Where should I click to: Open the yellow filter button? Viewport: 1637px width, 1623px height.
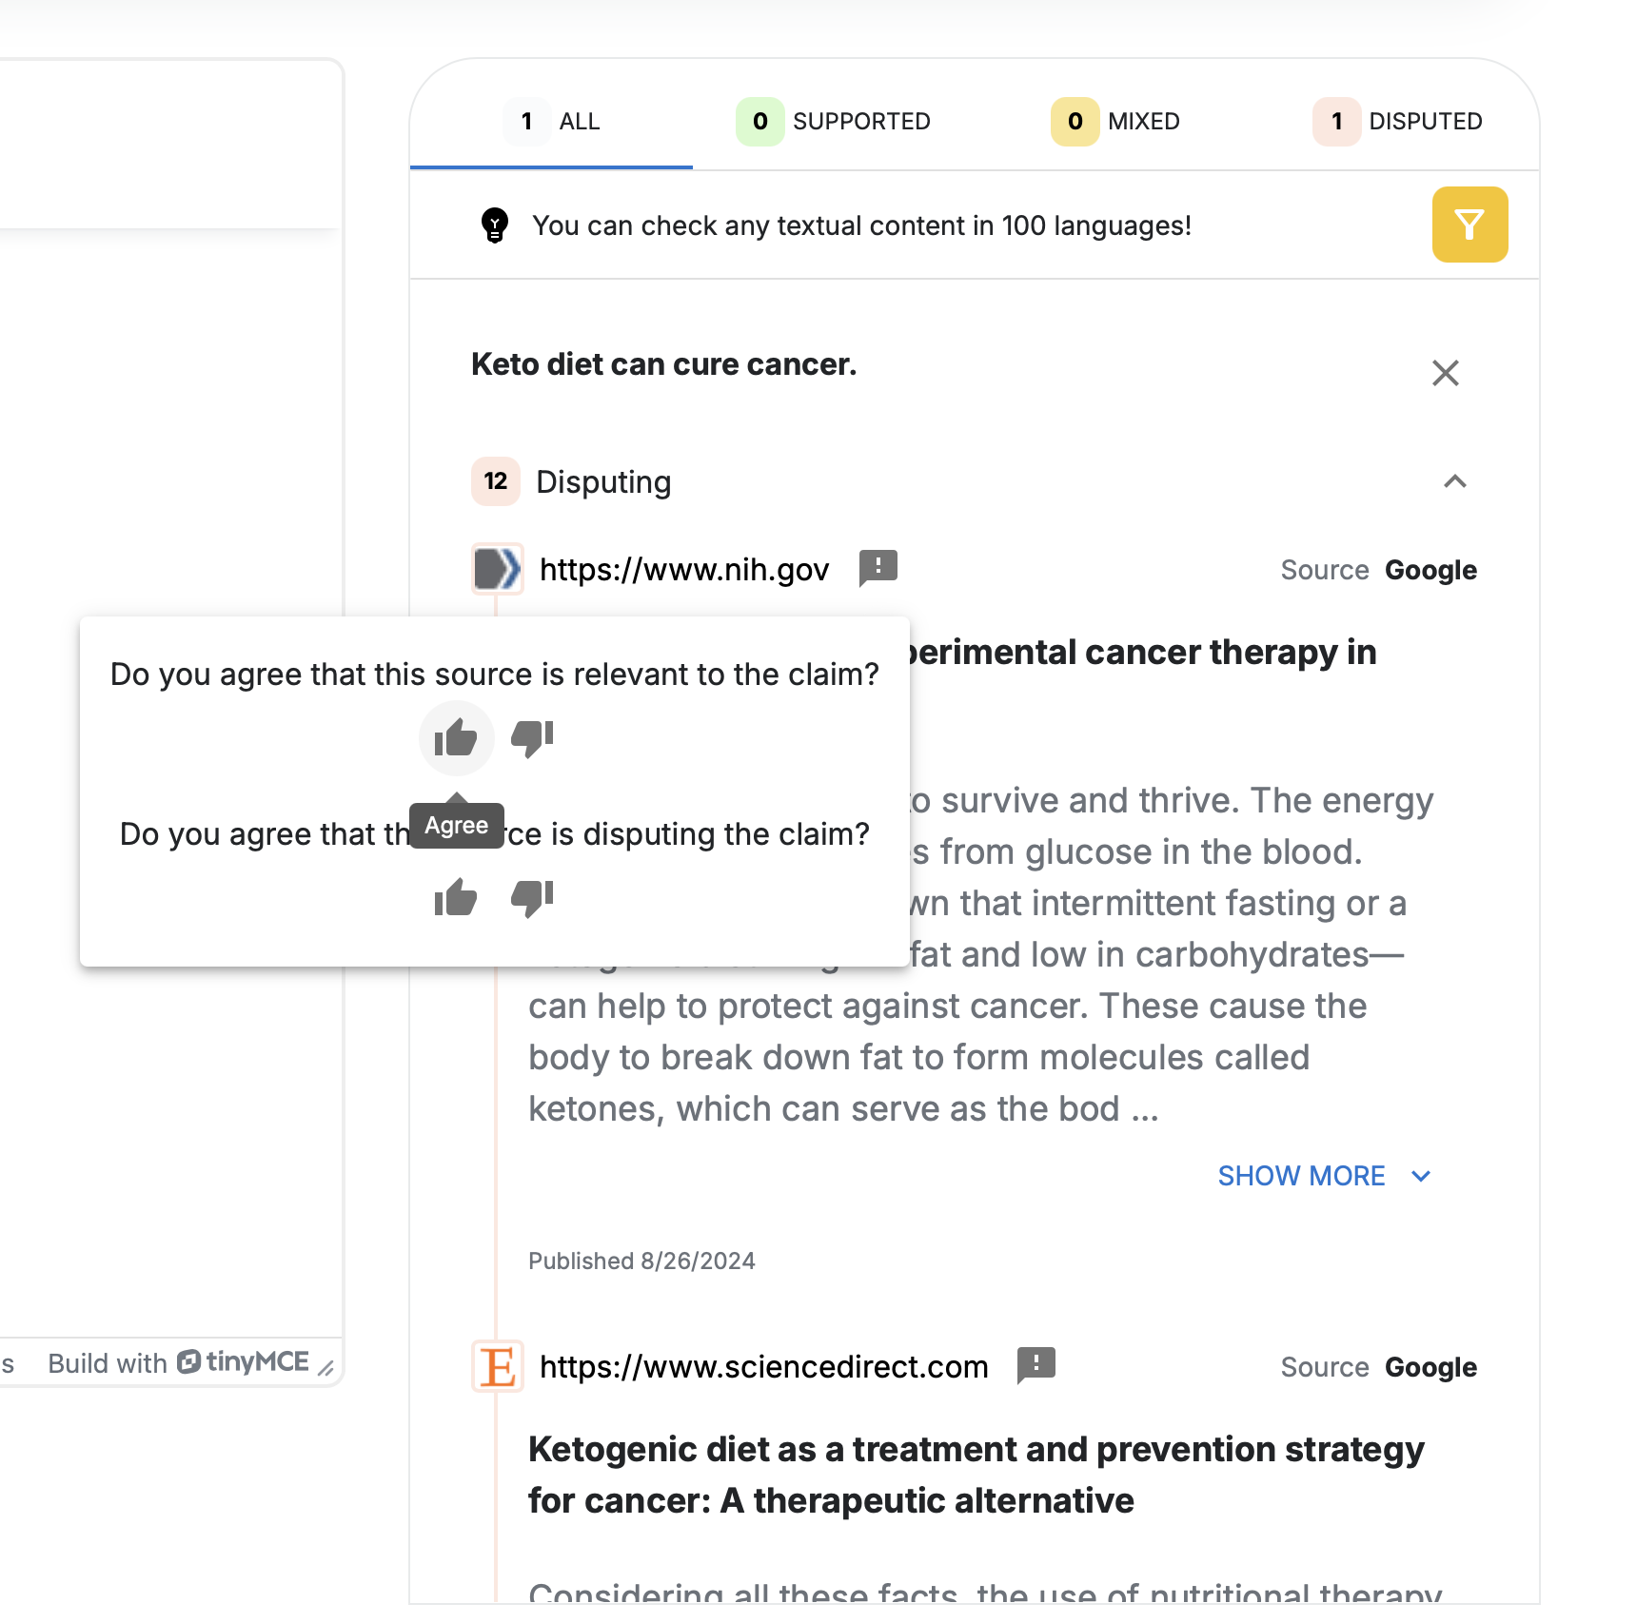pos(1469,225)
